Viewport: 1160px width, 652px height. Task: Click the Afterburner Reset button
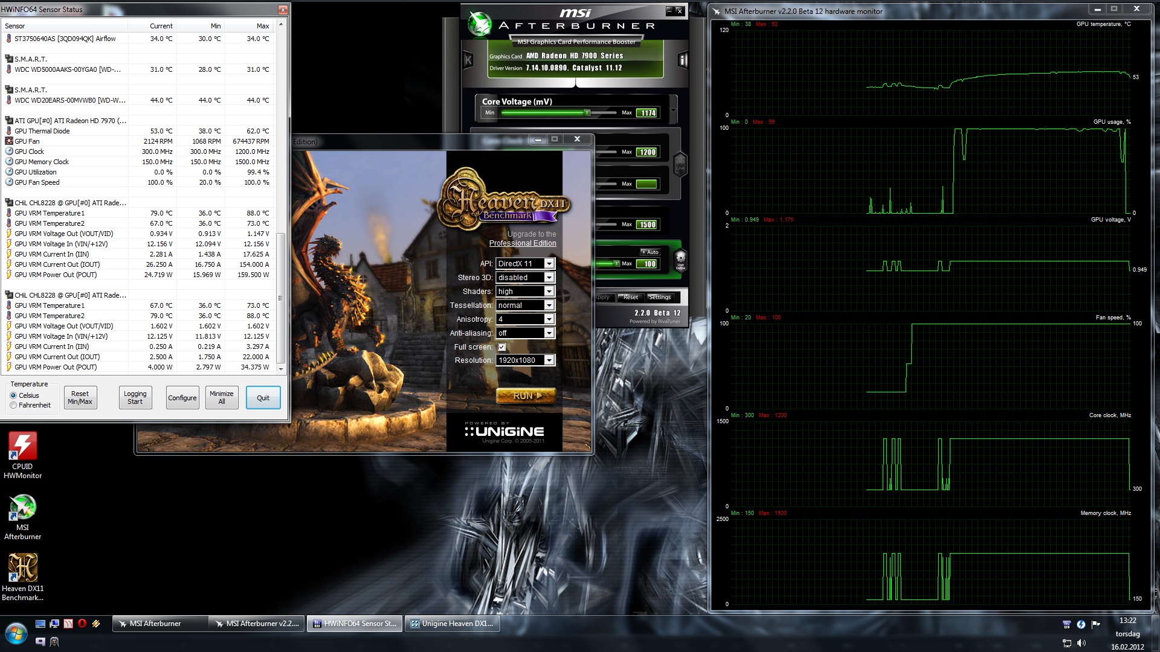click(x=630, y=297)
